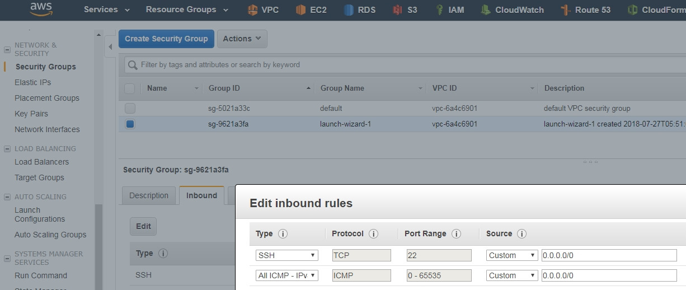The height and width of the screenshot is (290, 686).
Task: Open Network Interfaces in the sidebar
Action: click(x=47, y=129)
